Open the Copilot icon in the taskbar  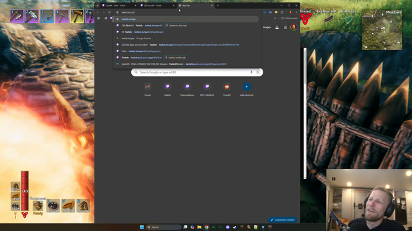click(x=192, y=227)
